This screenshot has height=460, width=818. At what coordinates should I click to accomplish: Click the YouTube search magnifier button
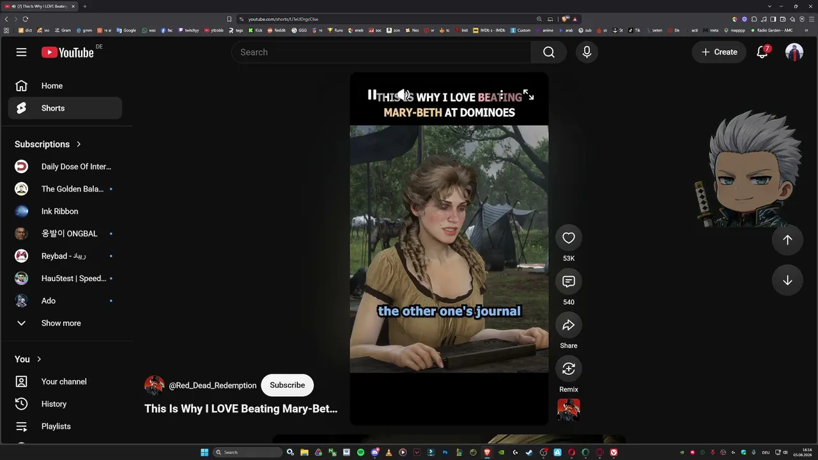tap(549, 52)
